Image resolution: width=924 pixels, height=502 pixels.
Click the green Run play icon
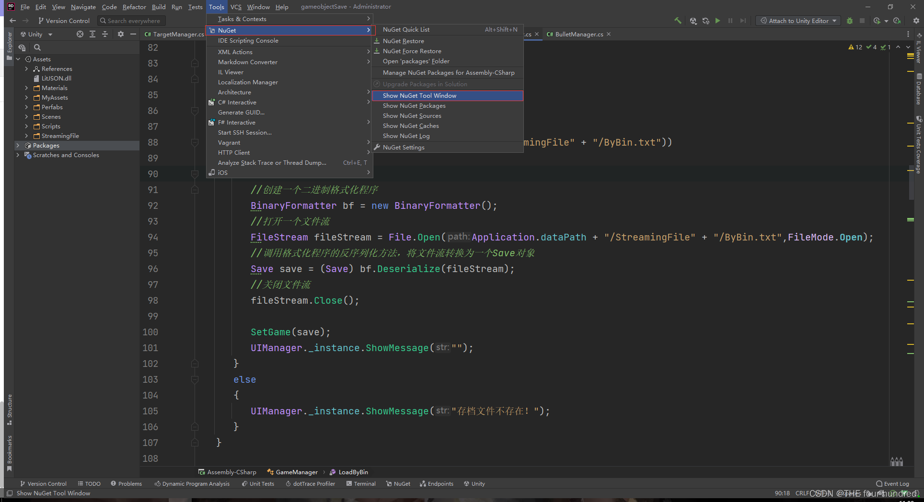[717, 21]
